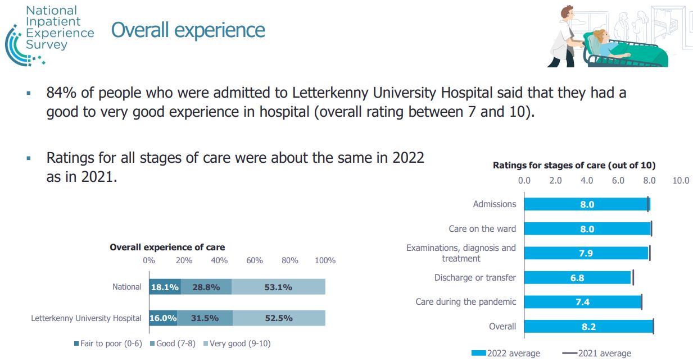The height and width of the screenshot is (362, 693).
Task: Click the National Inpatient Experience Survey logo
Action: (48, 34)
